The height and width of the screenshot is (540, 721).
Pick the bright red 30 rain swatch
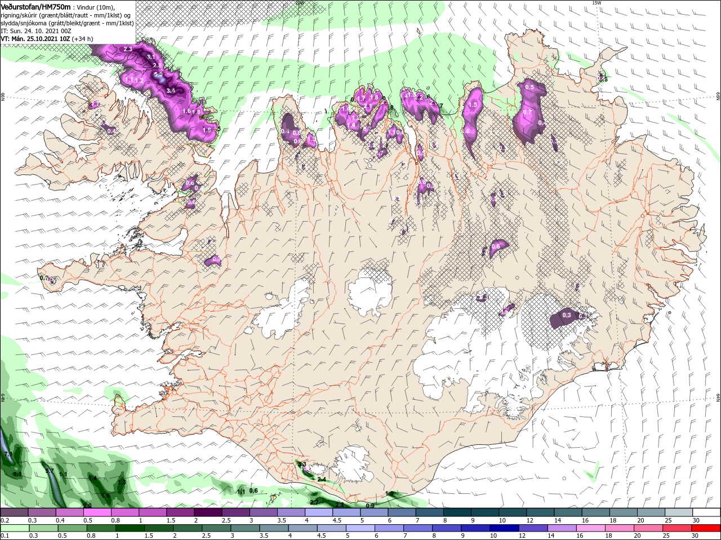[706, 528]
